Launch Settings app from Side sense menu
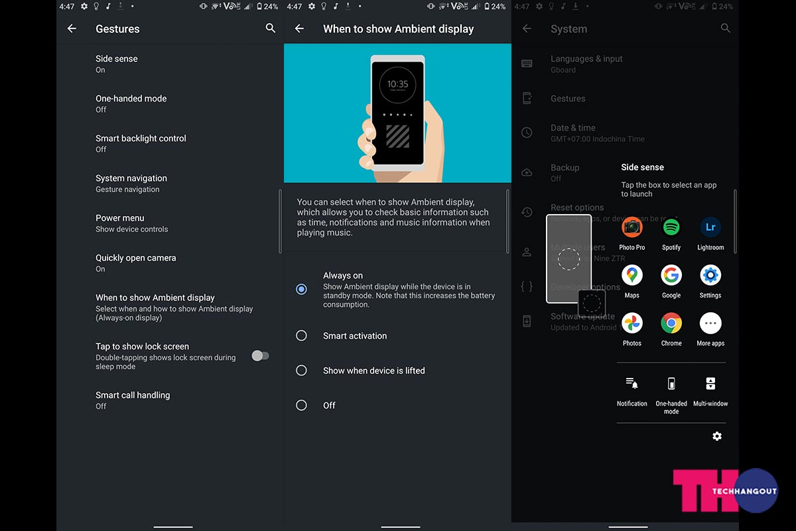This screenshot has height=531, width=796. tap(710, 282)
